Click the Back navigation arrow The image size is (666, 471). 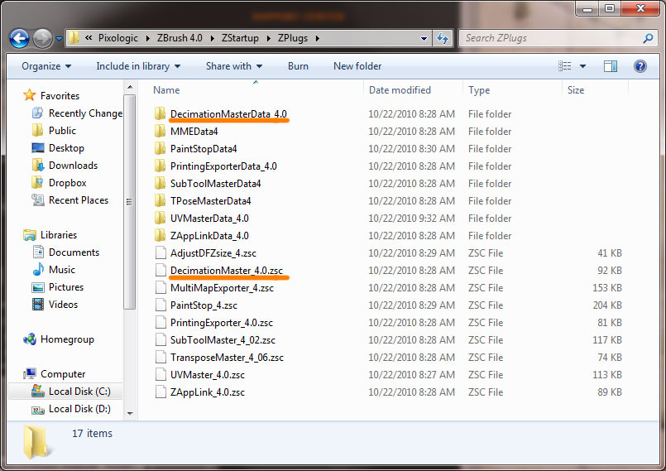pyautogui.click(x=19, y=39)
